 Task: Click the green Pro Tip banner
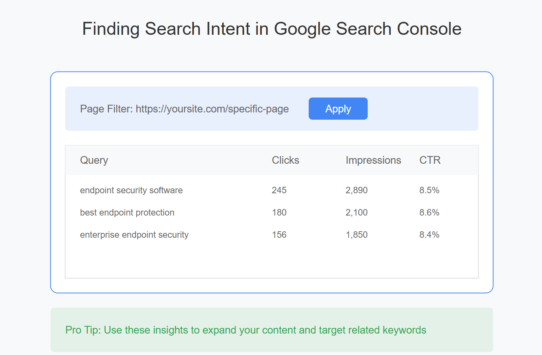[272, 330]
